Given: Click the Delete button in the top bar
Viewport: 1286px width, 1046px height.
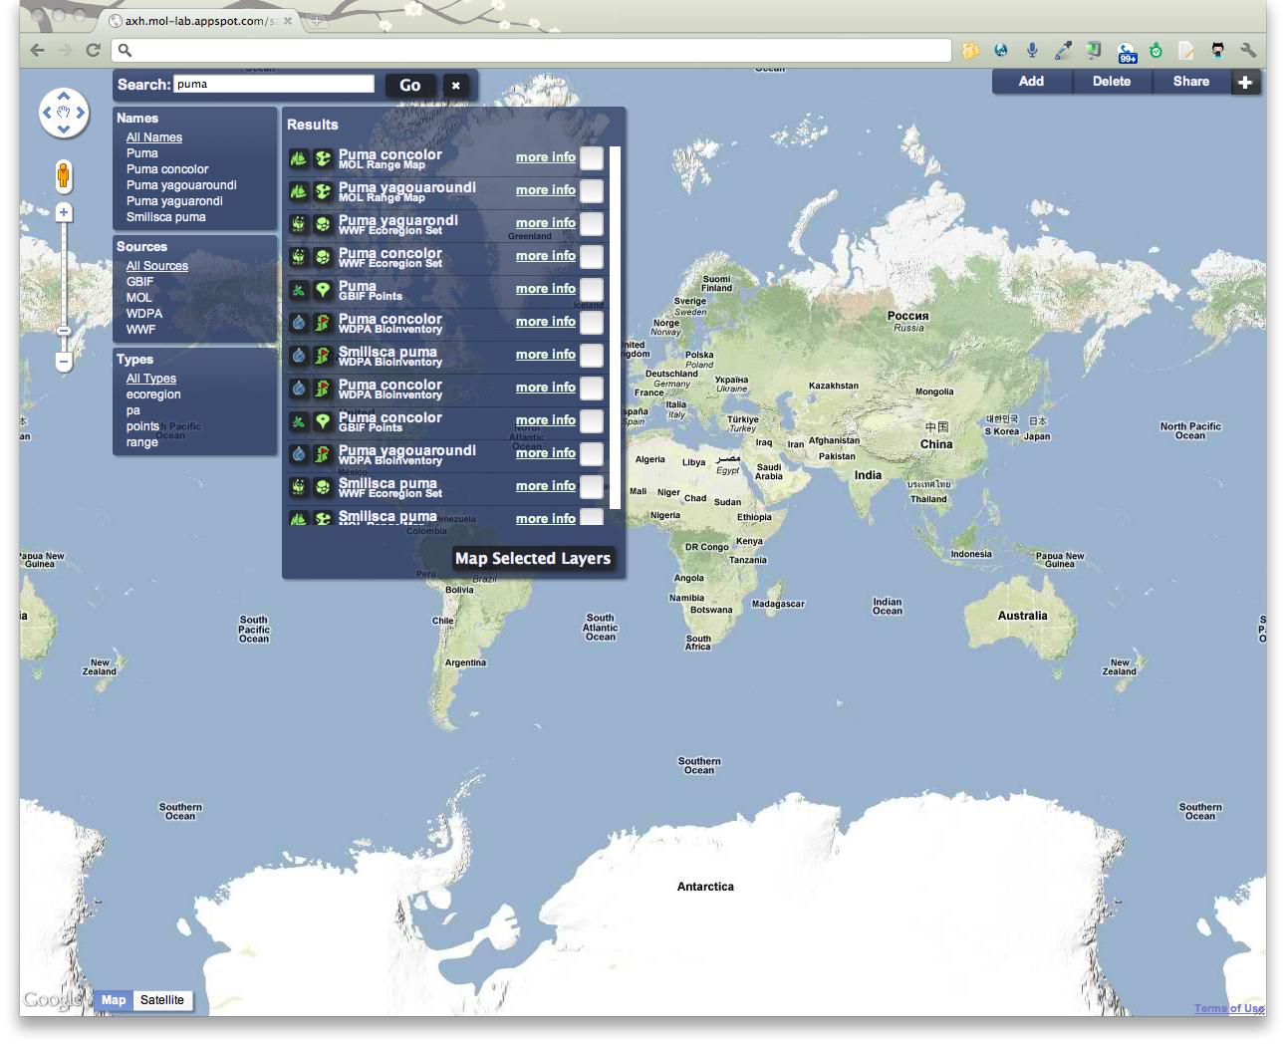Looking at the screenshot, I should 1112,82.
